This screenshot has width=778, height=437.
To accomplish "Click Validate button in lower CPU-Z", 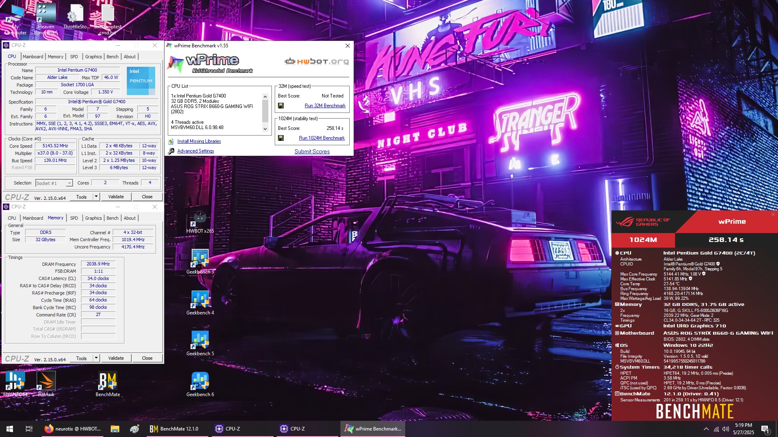I will point(116,358).
